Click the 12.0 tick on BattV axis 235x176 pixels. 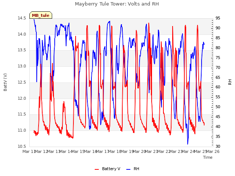(22, 98)
